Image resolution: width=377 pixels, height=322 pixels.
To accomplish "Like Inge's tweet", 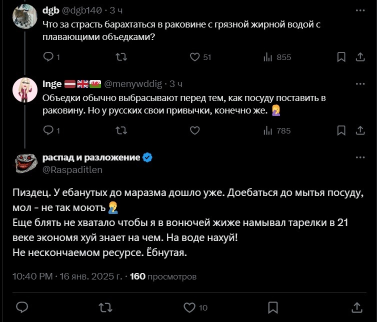I will 195,130.
